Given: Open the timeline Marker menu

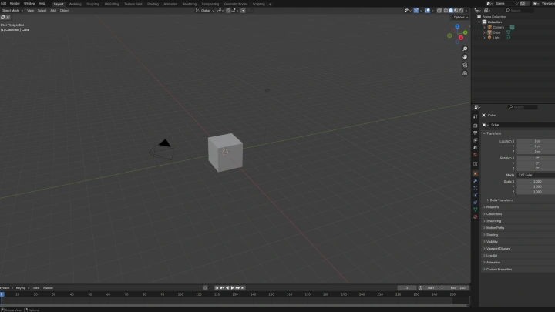Looking at the screenshot, I should [x=48, y=288].
